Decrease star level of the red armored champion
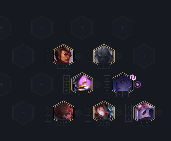Viewport: 171px width, 141px height. click(x=60, y=122)
